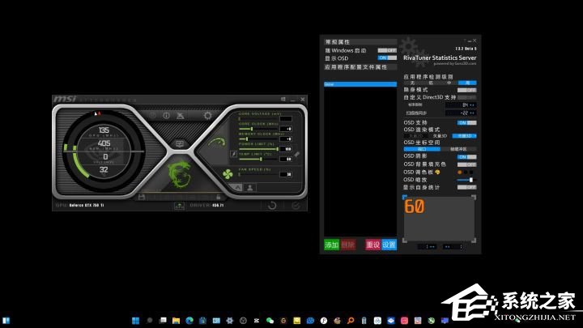Toggle the 显示 OSD switch
The width and height of the screenshot is (583, 328).
coord(387,58)
